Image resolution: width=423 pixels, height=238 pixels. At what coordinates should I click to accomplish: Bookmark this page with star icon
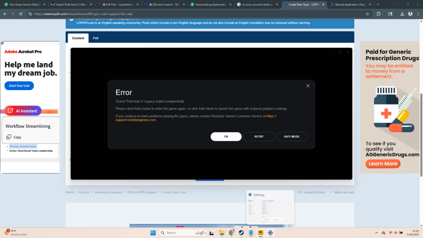coord(368,14)
